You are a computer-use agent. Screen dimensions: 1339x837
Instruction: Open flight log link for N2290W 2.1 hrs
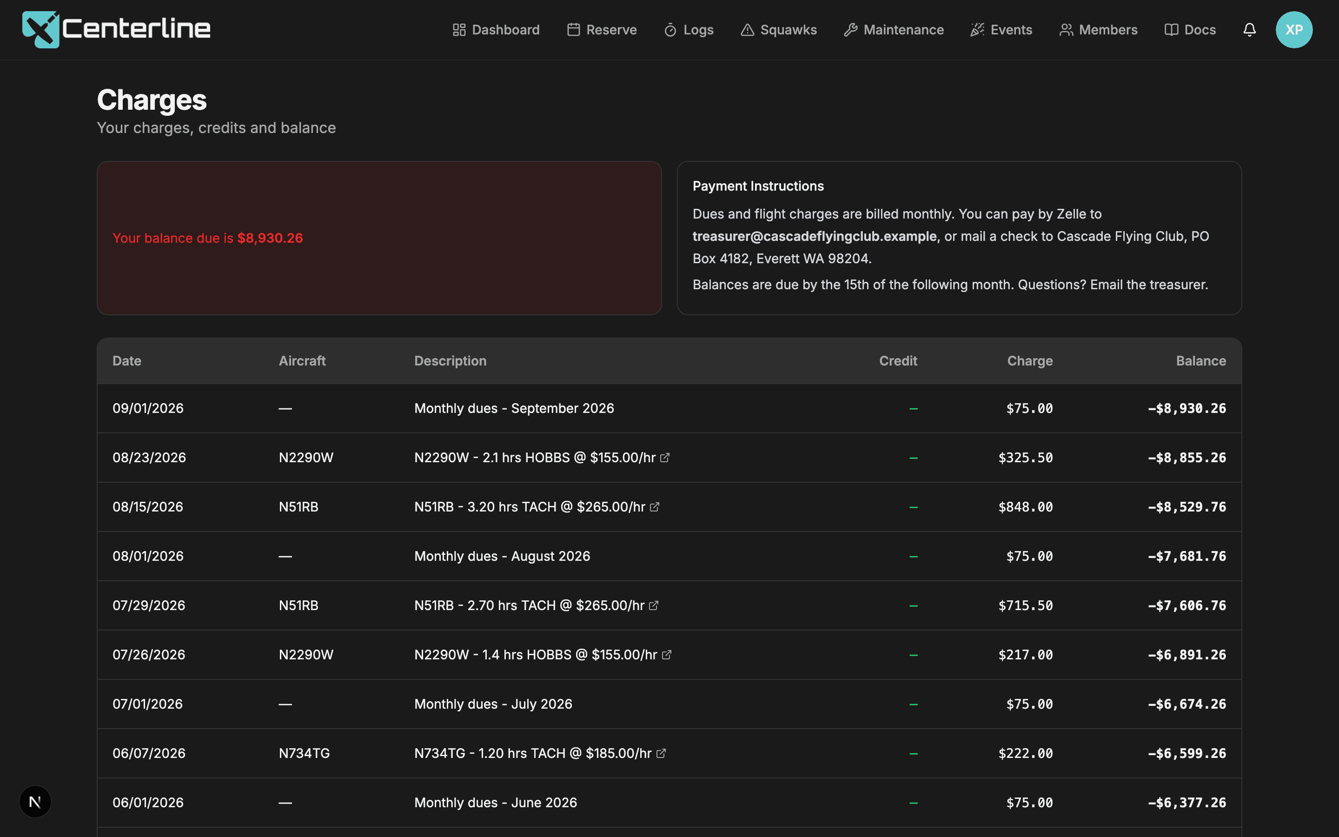(x=665, y=458)
